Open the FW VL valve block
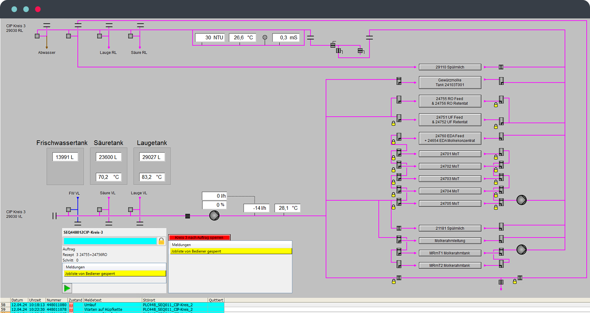Screen dimensions: 590x313 [69, 210]
